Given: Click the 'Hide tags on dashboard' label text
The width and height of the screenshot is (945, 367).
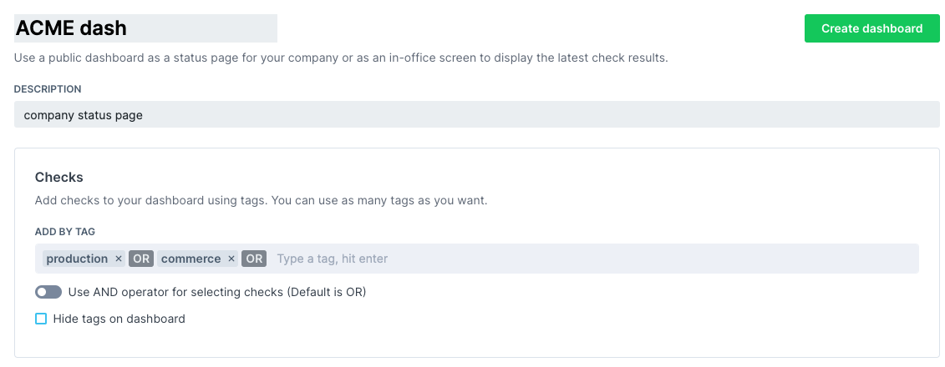Looking at the screenshot, I should pos(119,319).
